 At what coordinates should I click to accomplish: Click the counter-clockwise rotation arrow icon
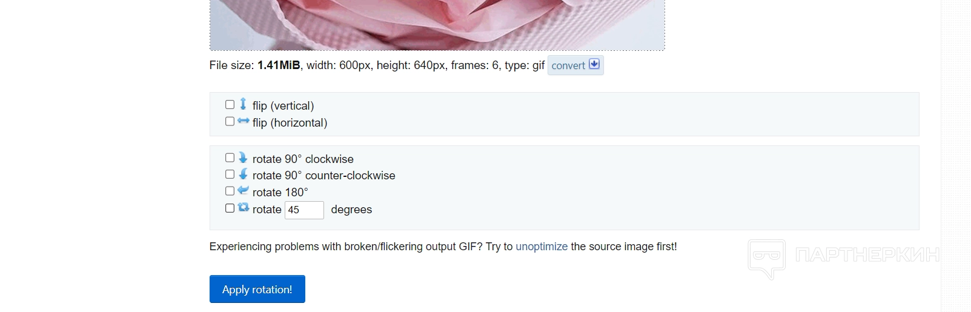pyautogui.click(x=243, y=174)
